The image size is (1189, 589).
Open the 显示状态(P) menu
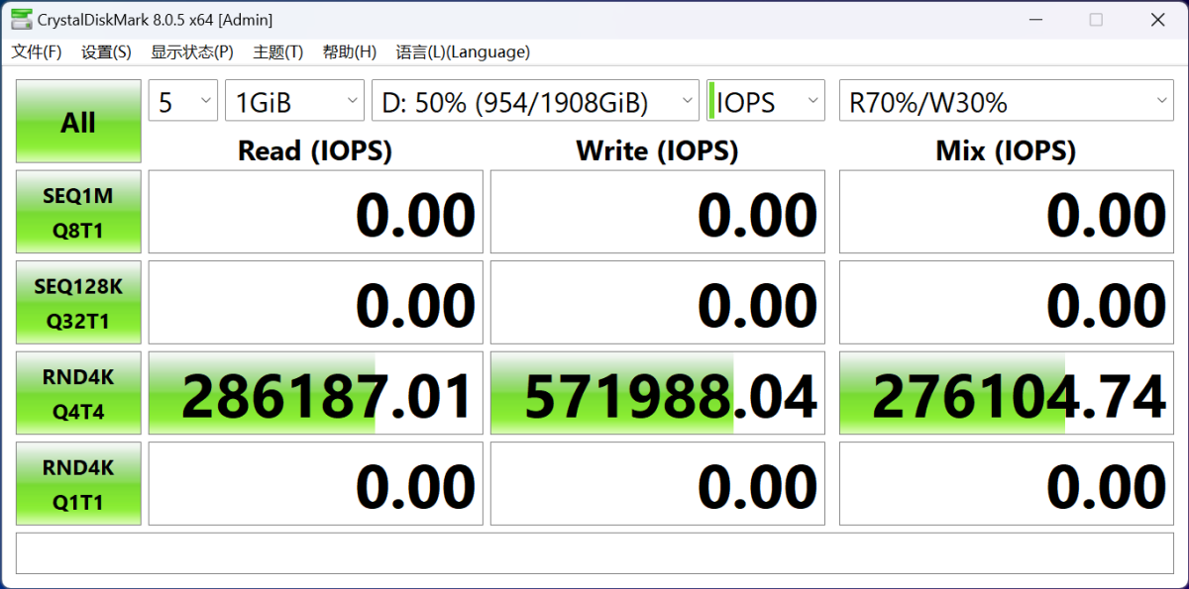pos(192,52)
